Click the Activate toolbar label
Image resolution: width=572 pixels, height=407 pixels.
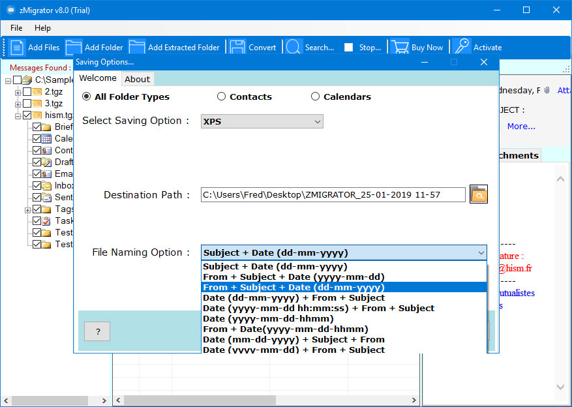pos(487,48)
